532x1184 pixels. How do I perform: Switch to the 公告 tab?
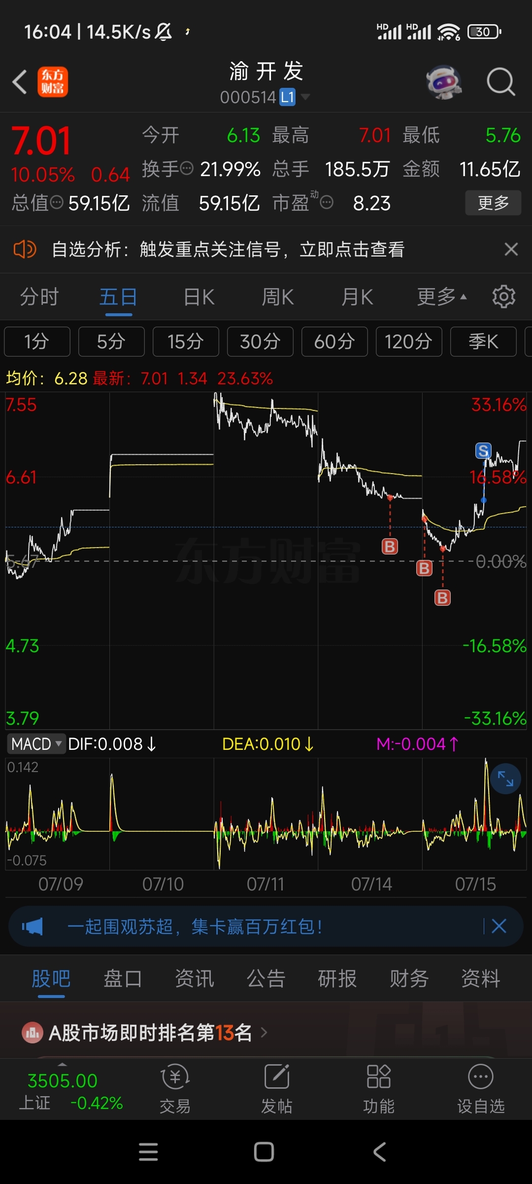tap(266, 979)
